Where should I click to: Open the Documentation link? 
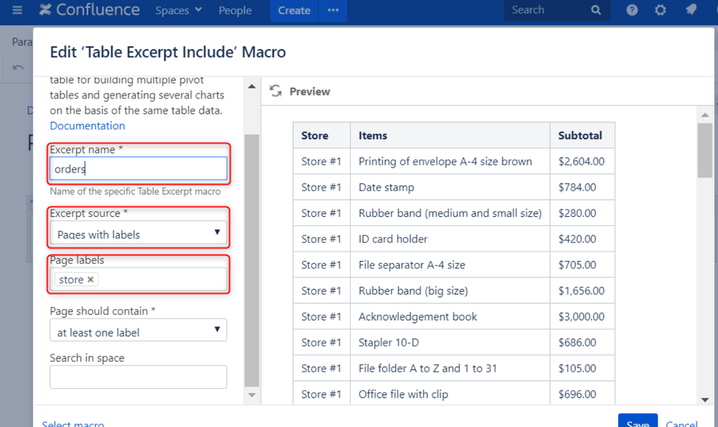(87, 126)
